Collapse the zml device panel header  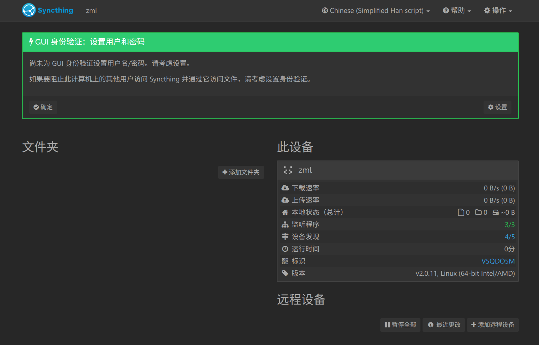[x=397, y=170]
